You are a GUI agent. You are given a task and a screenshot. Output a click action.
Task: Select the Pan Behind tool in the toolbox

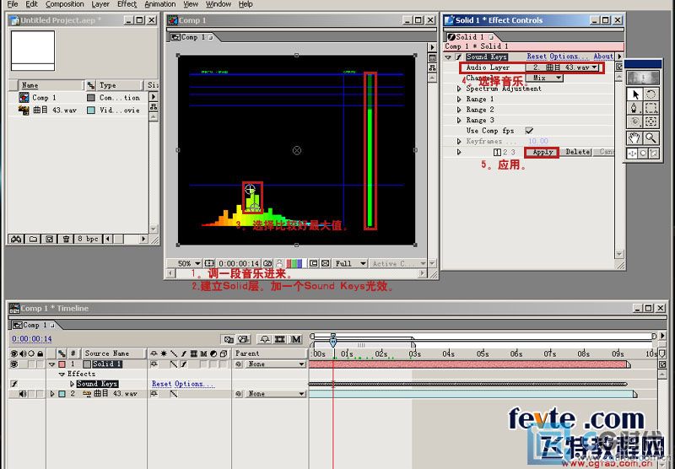click(x=651, y=121)
